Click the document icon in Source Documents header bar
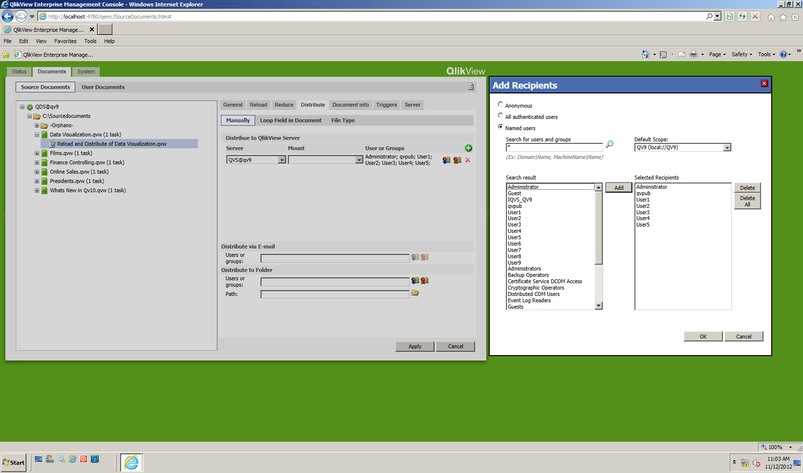 [471, 87]
